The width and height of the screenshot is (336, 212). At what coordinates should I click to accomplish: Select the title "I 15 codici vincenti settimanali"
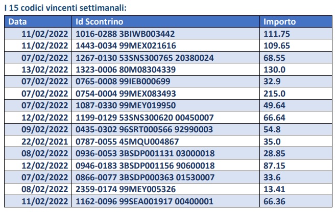point(61,8)
